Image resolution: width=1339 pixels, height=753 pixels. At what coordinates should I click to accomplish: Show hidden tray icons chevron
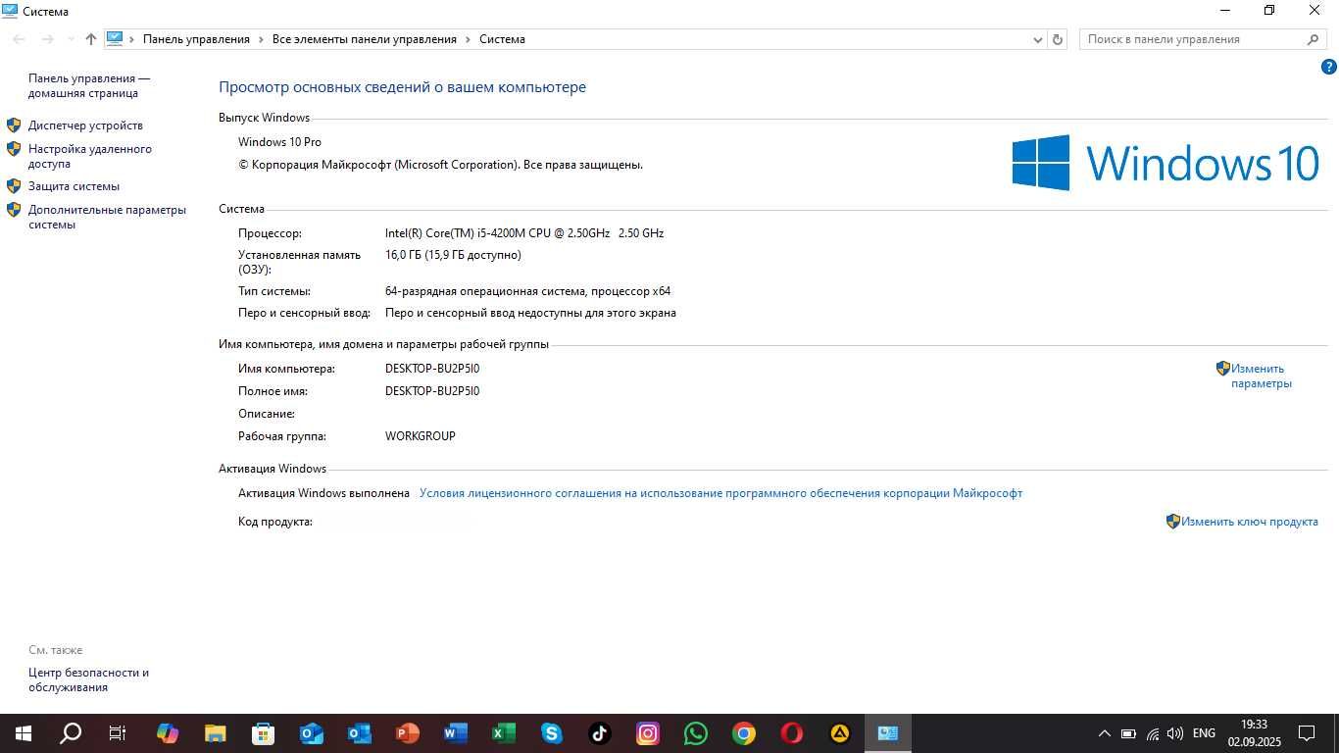click(1104, 733)
